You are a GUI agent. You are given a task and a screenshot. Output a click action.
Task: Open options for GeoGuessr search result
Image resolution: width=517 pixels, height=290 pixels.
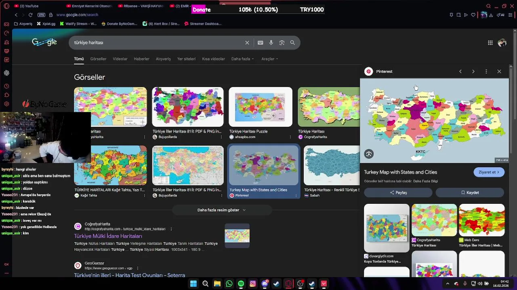[x=137, y=268]
